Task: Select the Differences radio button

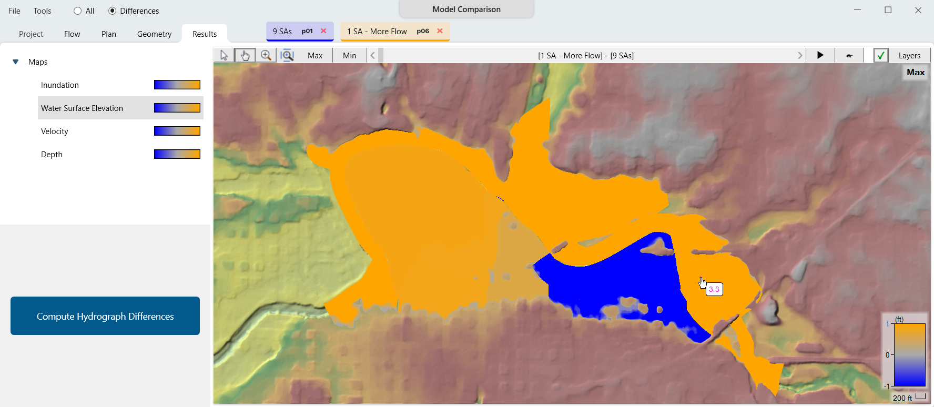Action: [113, 11]
